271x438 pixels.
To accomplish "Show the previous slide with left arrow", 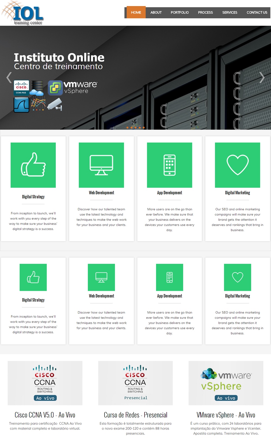I will click(x=9, y=78).
